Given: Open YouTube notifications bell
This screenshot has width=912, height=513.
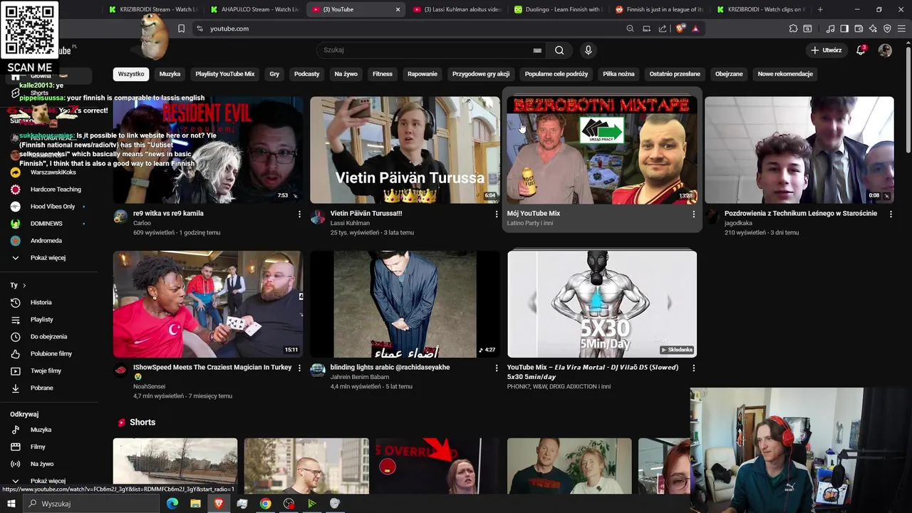Looking at the screenshot, I should (861, 50).
